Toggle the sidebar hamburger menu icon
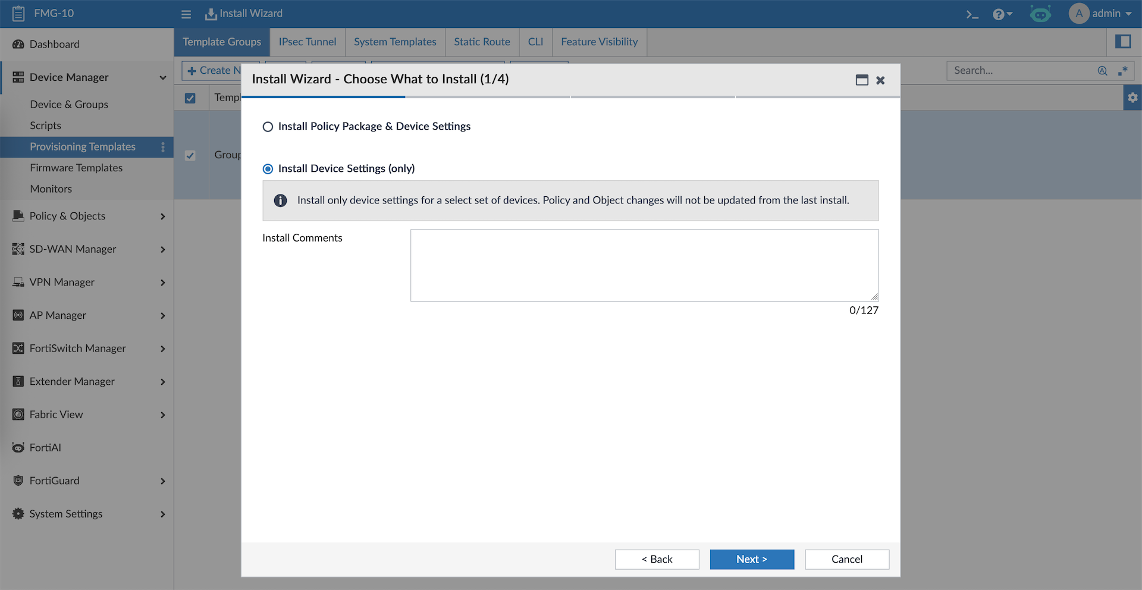 pyautogui.click(x=186, y=14)
